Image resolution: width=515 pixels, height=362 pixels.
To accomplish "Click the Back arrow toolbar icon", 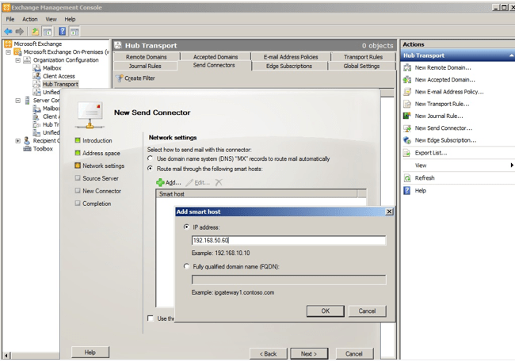I will pos(8,32).
